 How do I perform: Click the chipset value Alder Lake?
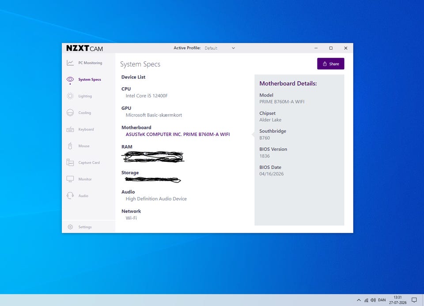coord(270,120)
